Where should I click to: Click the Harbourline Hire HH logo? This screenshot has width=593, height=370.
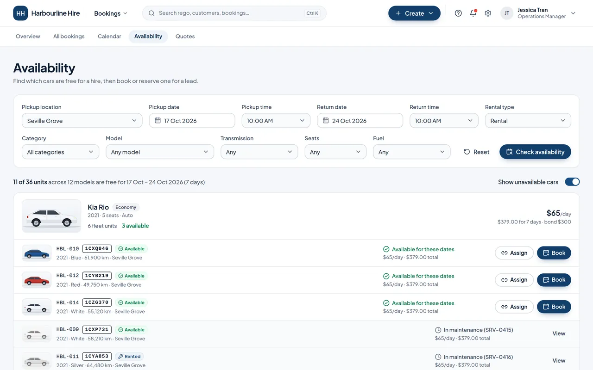[20, 13]
